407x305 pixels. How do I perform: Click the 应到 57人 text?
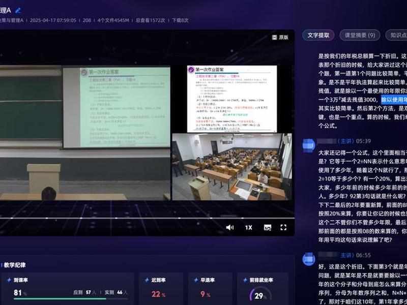click(84, 293)
